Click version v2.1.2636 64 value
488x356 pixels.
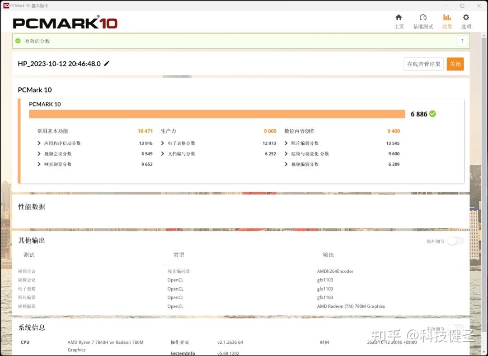tap(230, 342)
